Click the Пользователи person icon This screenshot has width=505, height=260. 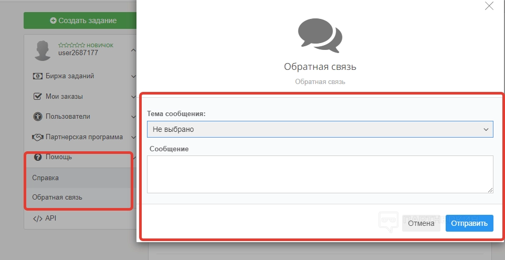[38, 116]
